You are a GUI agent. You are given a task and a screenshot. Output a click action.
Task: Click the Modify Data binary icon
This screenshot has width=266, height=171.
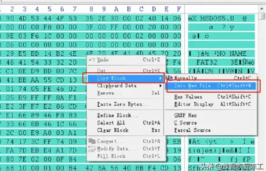click(92, 148)
